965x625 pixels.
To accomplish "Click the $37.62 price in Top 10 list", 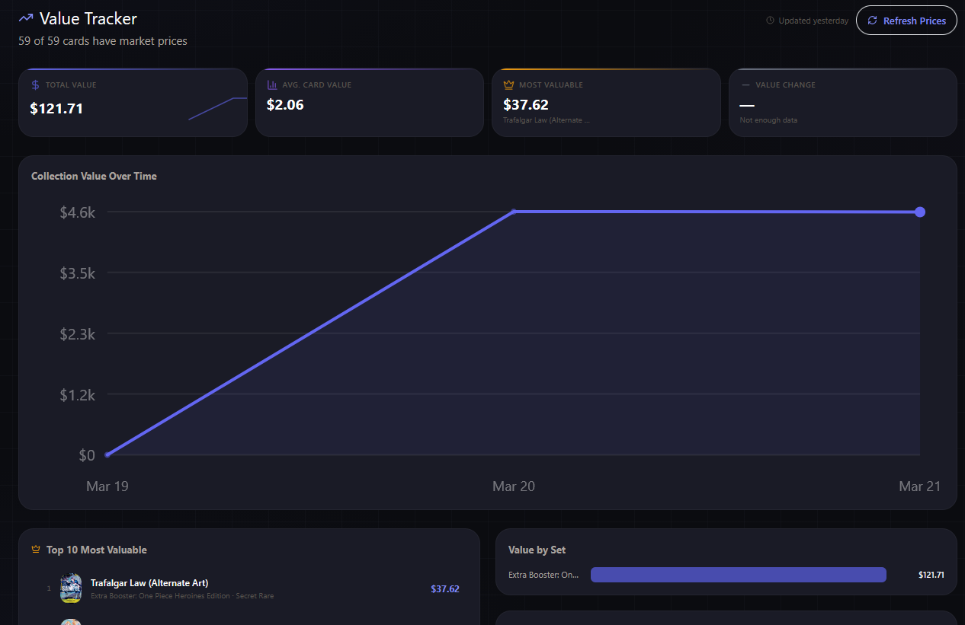I will pos(444,588).
